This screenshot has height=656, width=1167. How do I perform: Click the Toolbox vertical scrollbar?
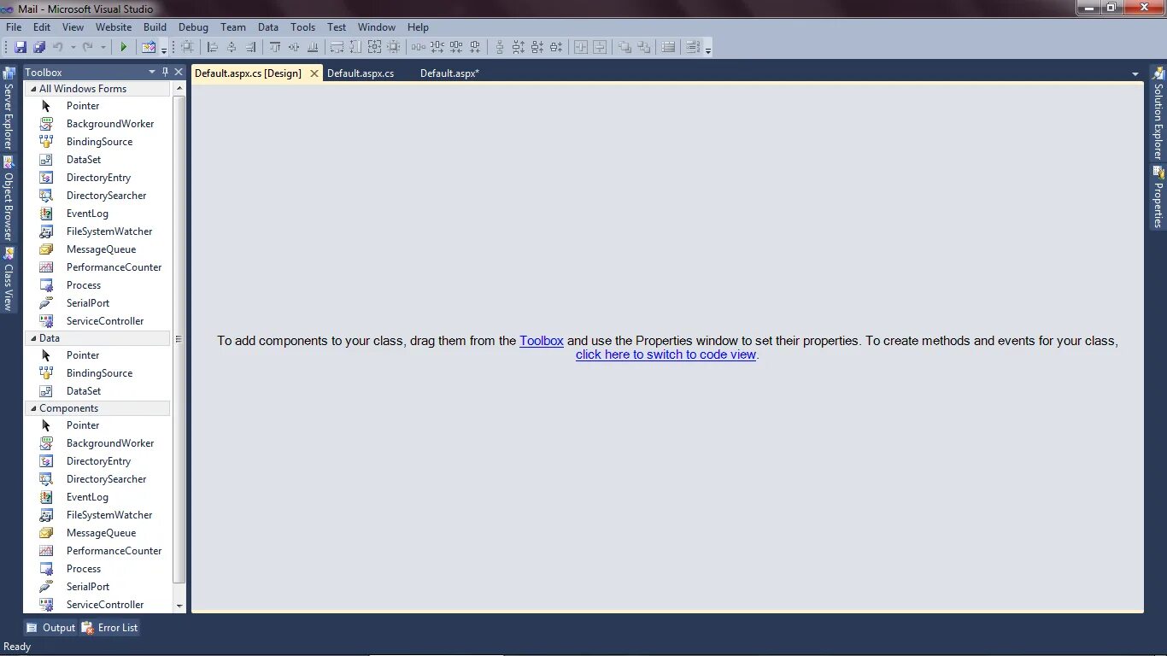pyautogui.click(x=179, y=339)
